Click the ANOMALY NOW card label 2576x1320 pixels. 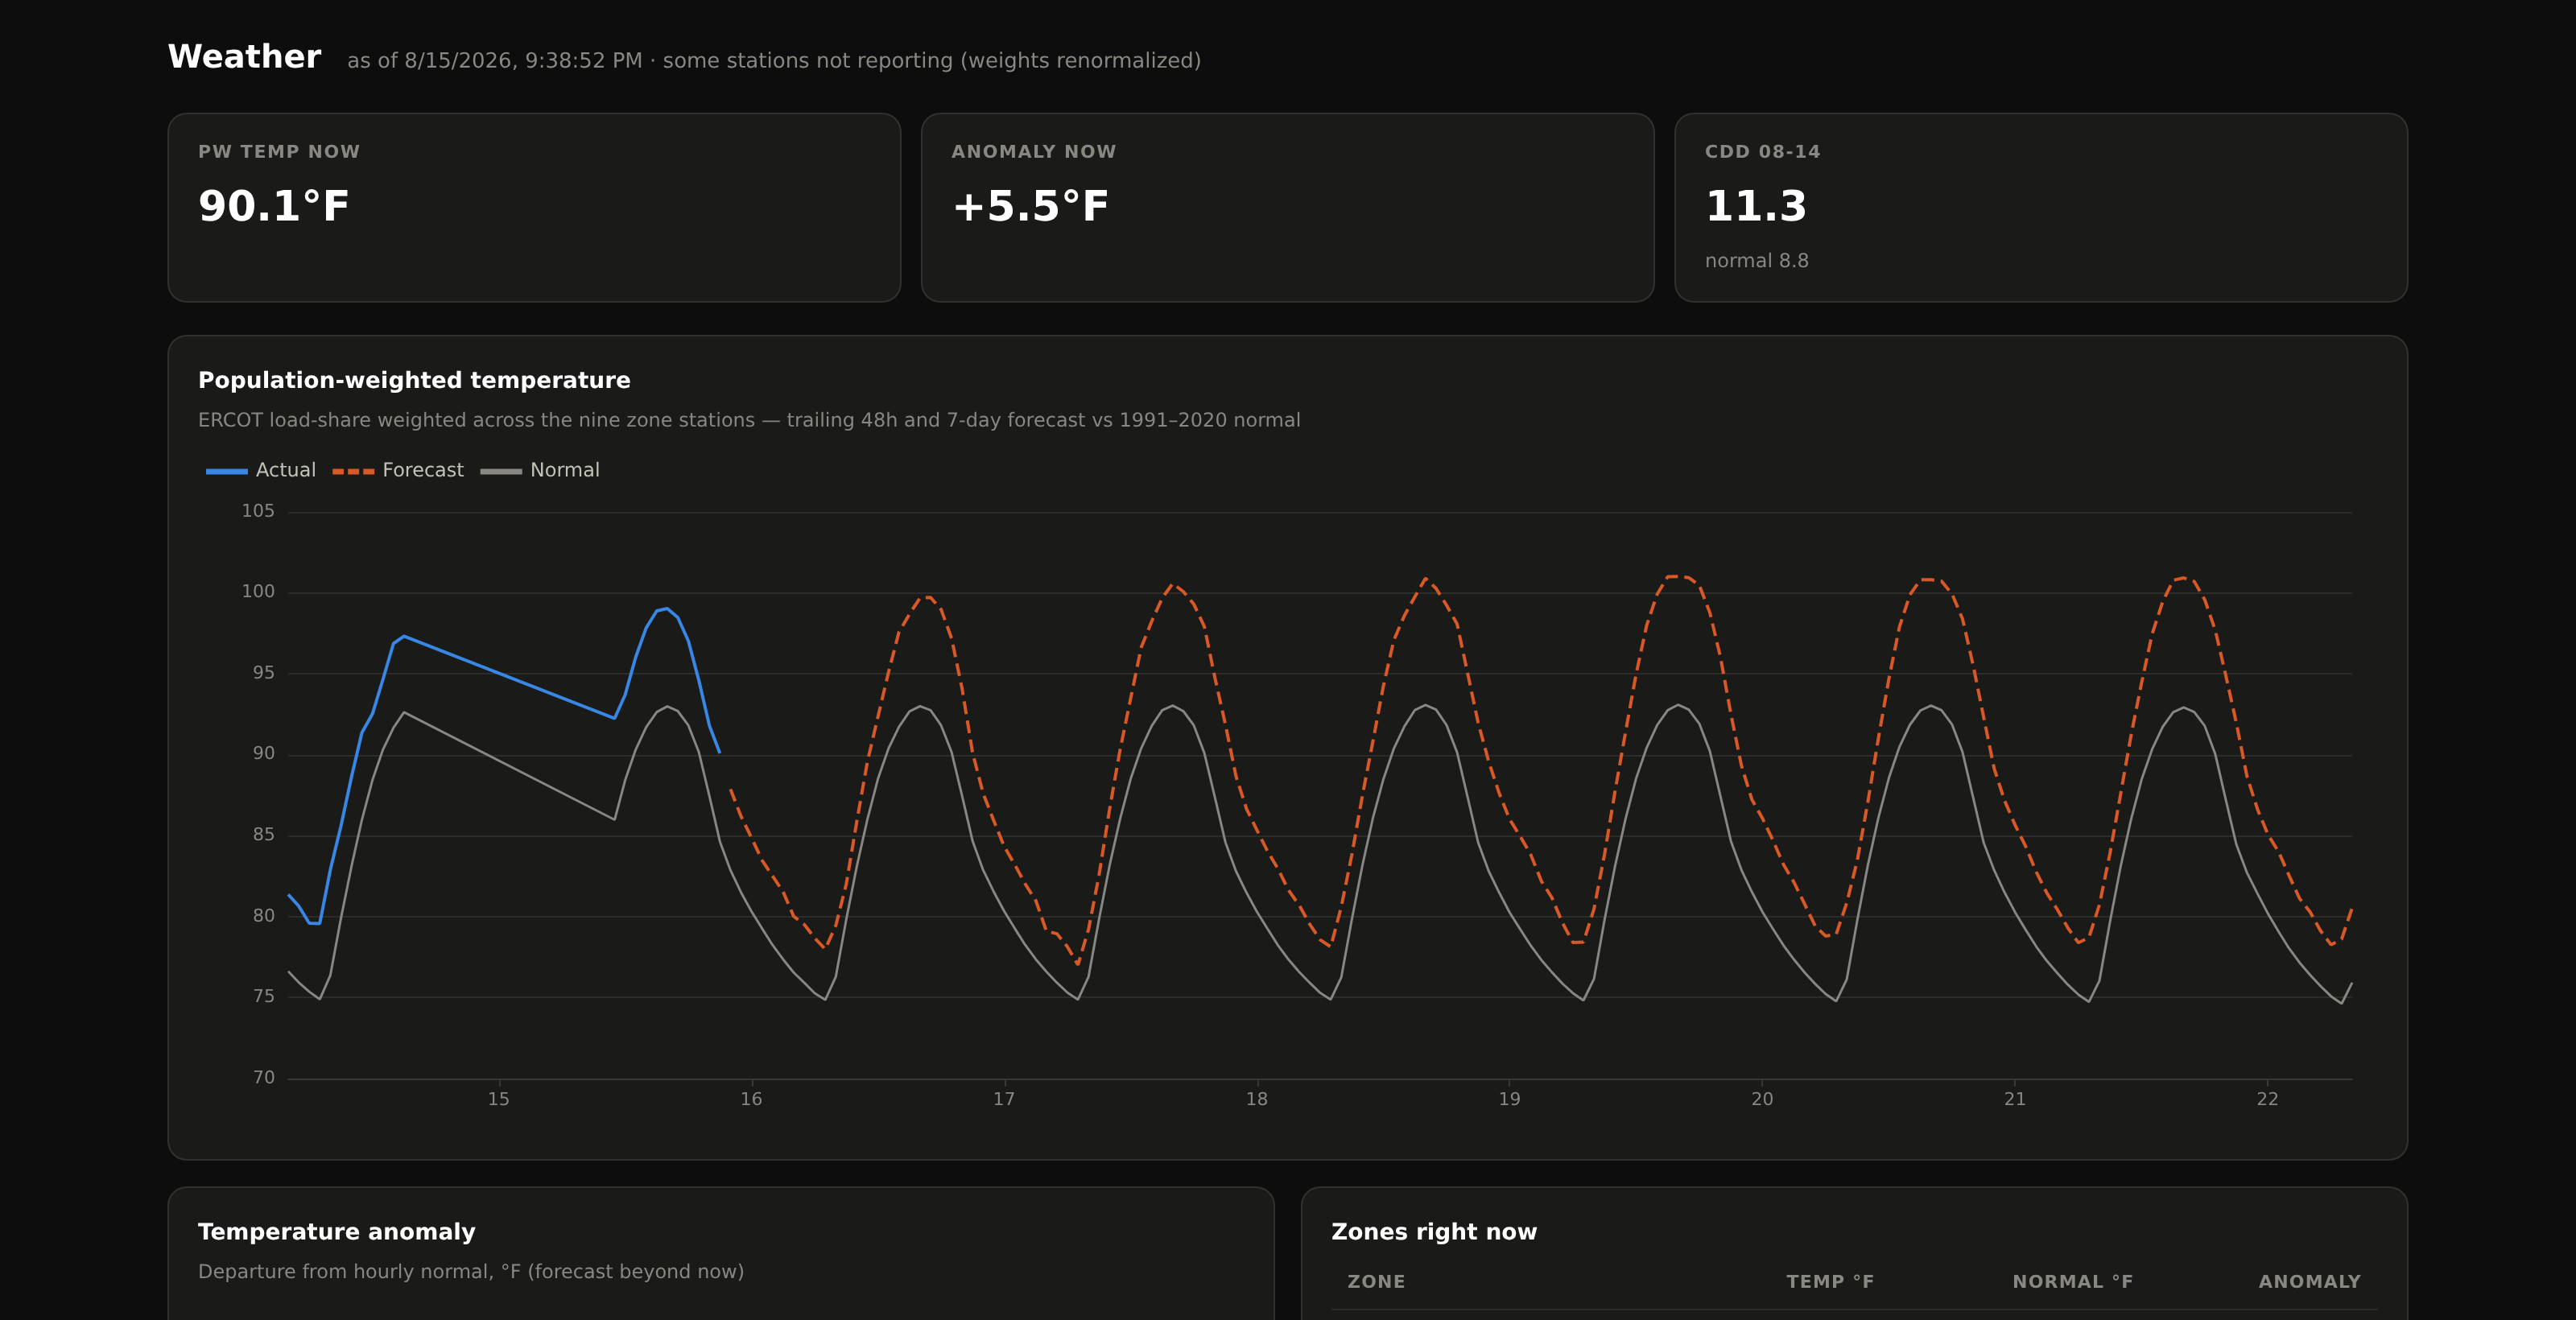(1033, 152)
